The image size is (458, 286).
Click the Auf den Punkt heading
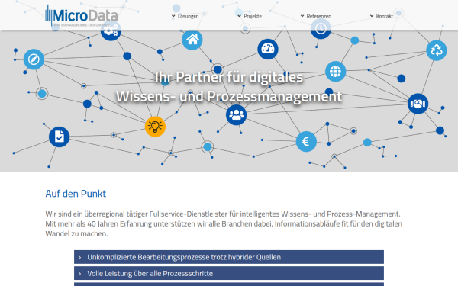pos(76,194)
